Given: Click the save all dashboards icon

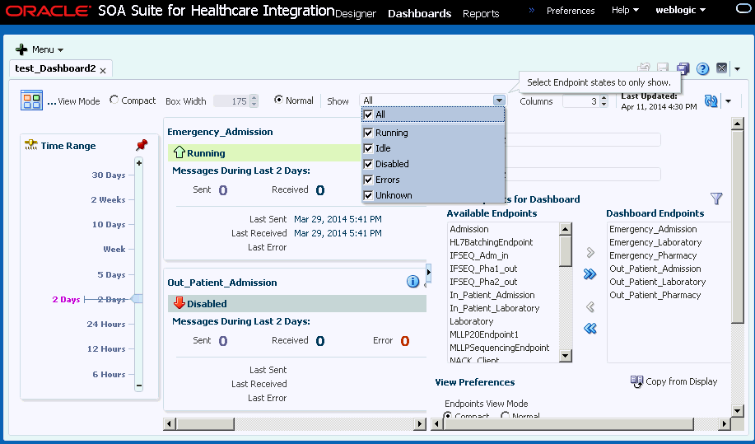Looking at the screenshot, I should [x=683, y=68].
